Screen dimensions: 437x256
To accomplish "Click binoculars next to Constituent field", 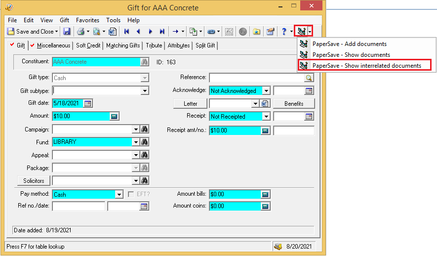I will [x=145, y=62].
